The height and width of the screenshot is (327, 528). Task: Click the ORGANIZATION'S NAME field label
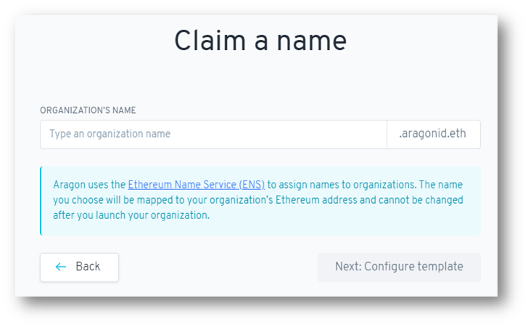[x=88, y=110]
